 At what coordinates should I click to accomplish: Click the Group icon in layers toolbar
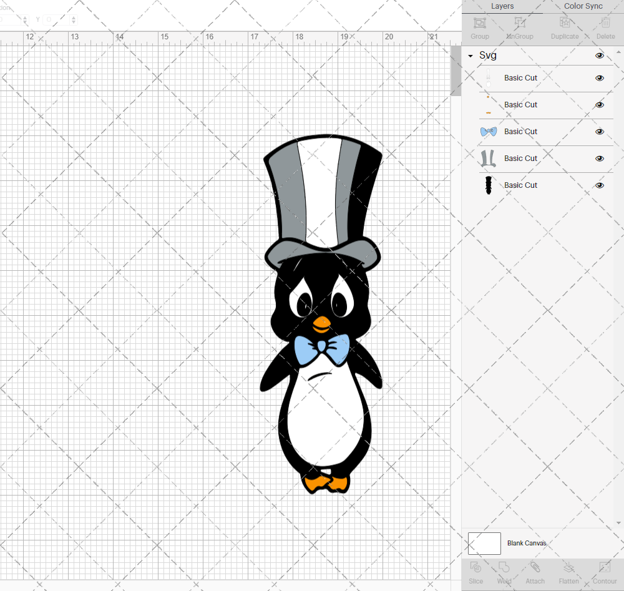[479, 23]
